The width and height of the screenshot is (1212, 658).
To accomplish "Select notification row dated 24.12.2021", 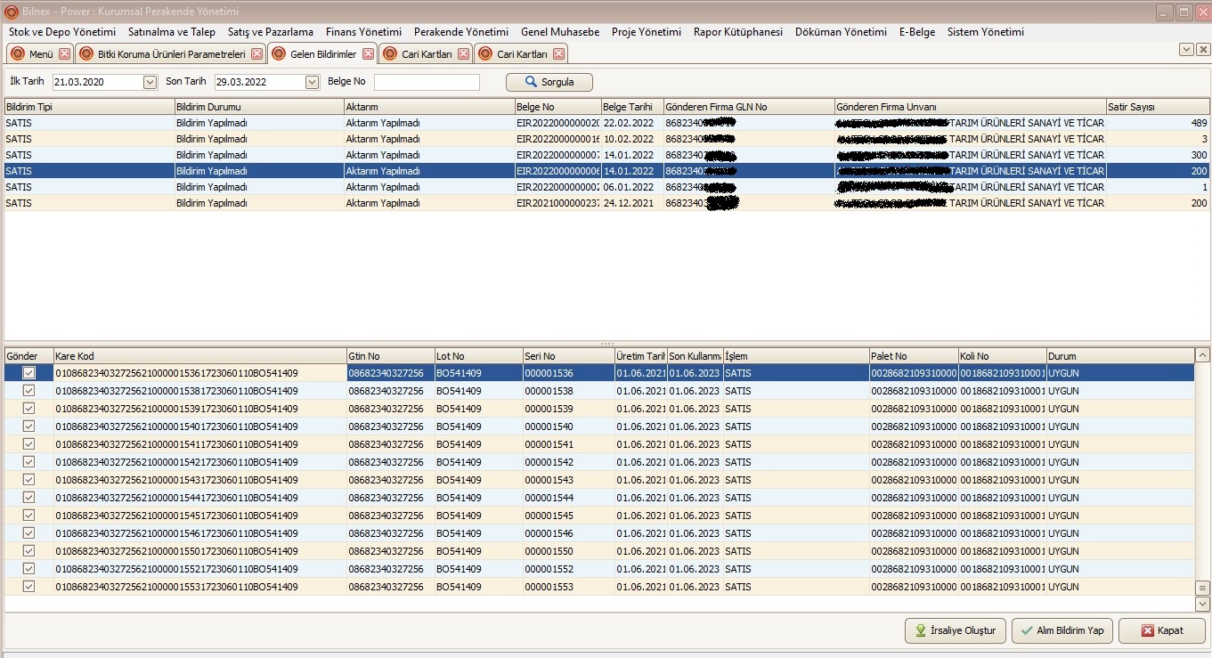I will [606, 203].
